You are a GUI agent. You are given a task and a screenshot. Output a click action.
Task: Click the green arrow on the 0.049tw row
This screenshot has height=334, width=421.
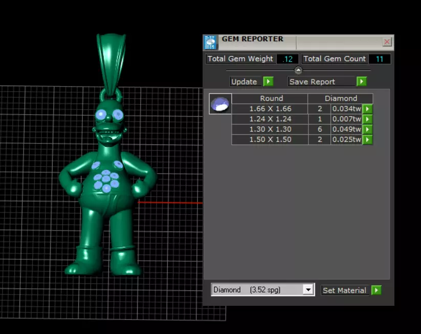[368, 130]
